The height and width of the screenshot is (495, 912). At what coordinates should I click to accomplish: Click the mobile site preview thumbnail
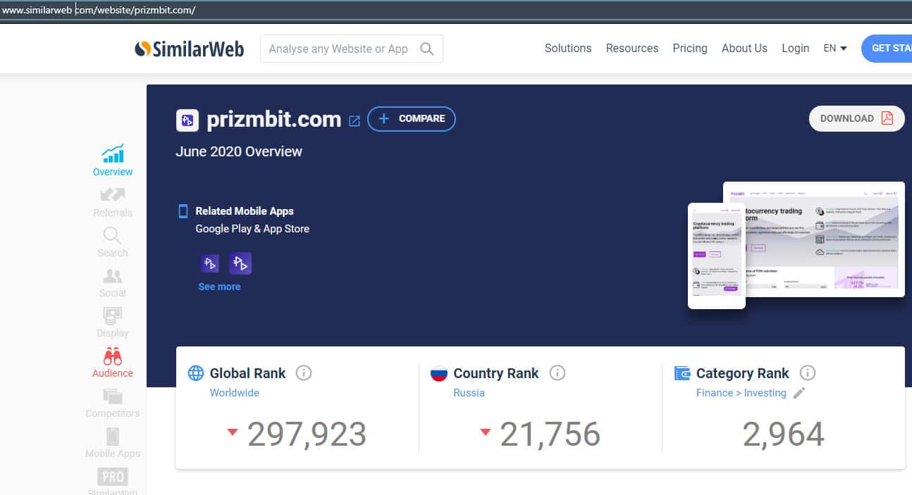pyautogui.click(x=717, y=256)
